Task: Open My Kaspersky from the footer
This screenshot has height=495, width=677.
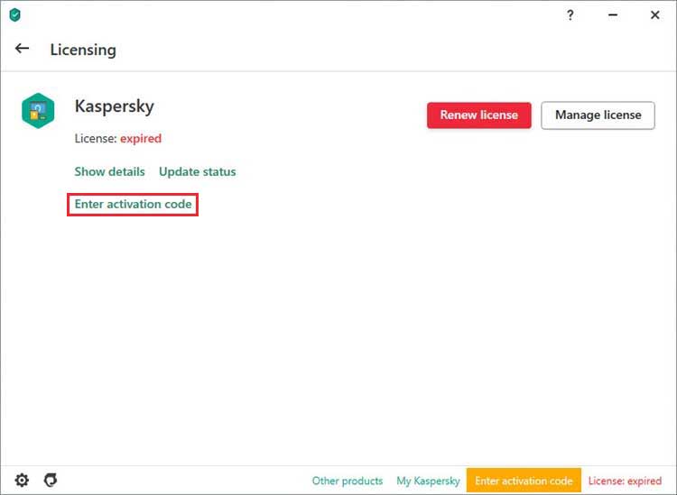Action: tap(428, 481)
